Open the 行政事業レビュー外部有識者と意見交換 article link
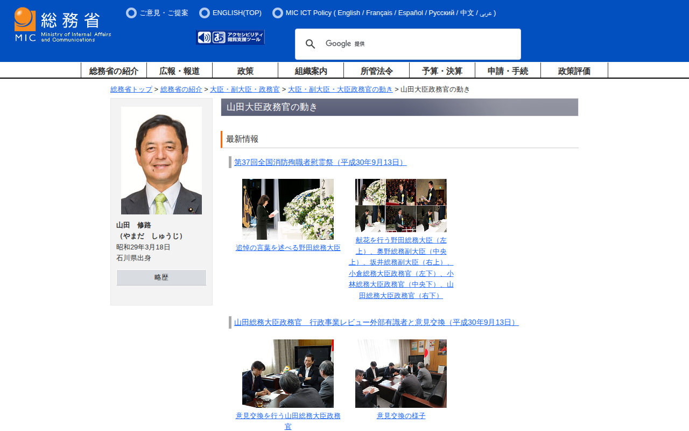689x431 pixels. tap(376, 322)
